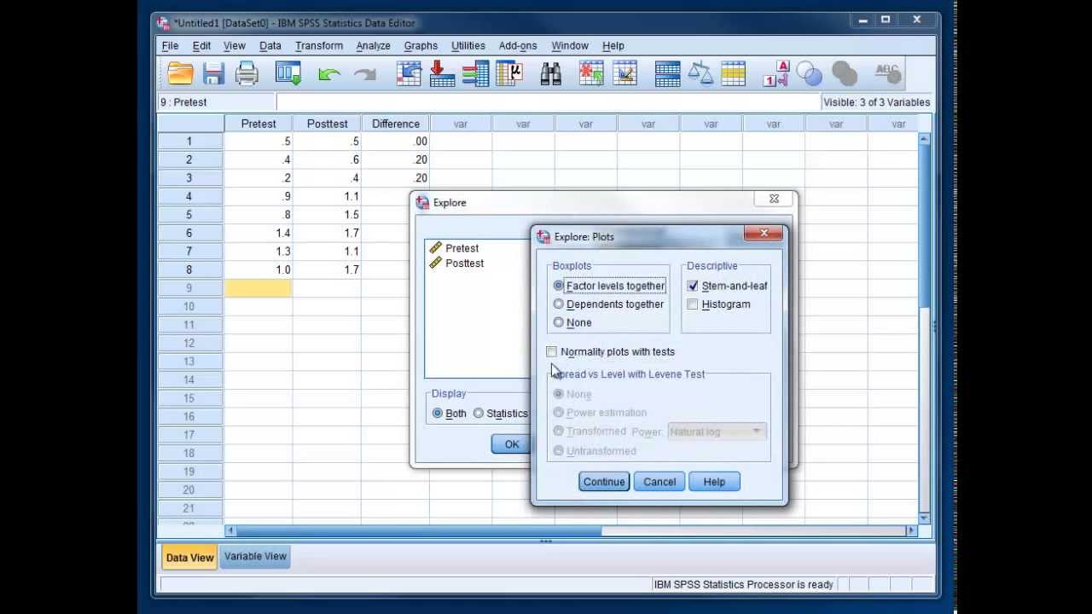
Task: Open the File menu
Action: [170, 45]
